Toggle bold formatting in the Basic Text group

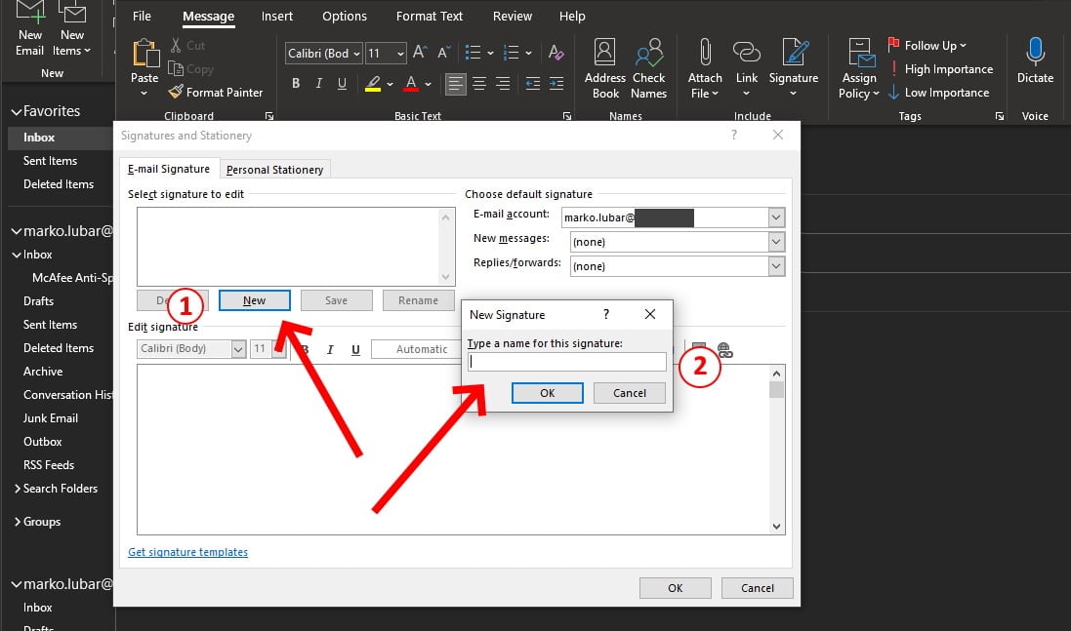tap(296, 84)
